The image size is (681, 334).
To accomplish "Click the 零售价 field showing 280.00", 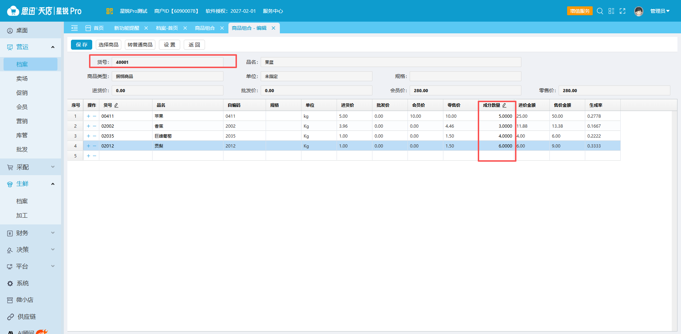I will tap(614, 90).
